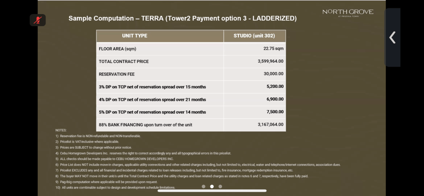This screenshot has height=196, width=424.
Task: Select the UNIT TYPE table header
Action: click(x=135, y=36)
